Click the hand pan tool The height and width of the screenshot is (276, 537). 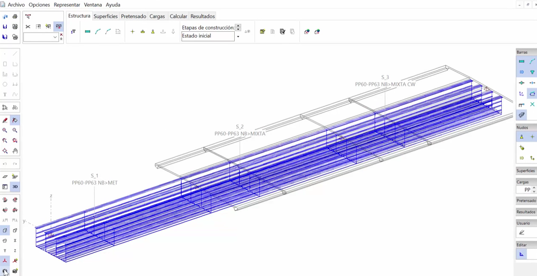click(15, 151)
